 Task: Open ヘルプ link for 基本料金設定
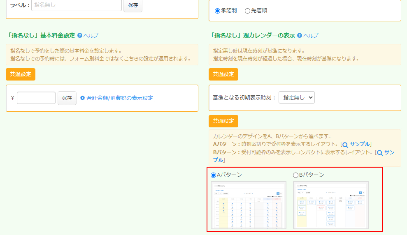(91, 35)
